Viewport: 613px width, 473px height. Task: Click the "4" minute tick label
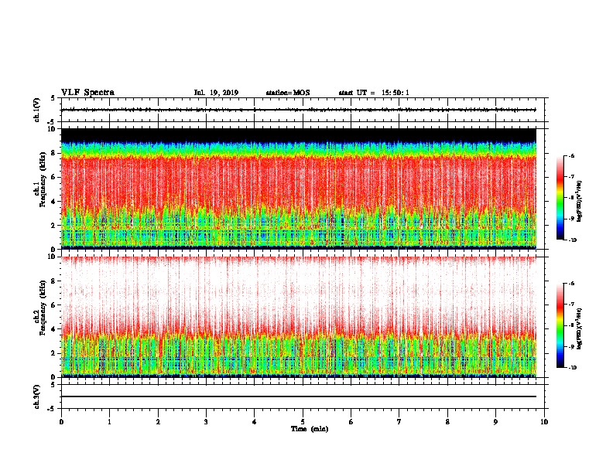(255, 422)
